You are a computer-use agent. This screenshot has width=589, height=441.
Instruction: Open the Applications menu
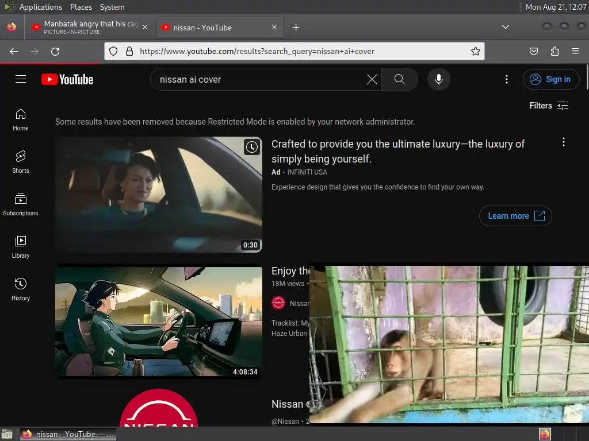(41, 7)
